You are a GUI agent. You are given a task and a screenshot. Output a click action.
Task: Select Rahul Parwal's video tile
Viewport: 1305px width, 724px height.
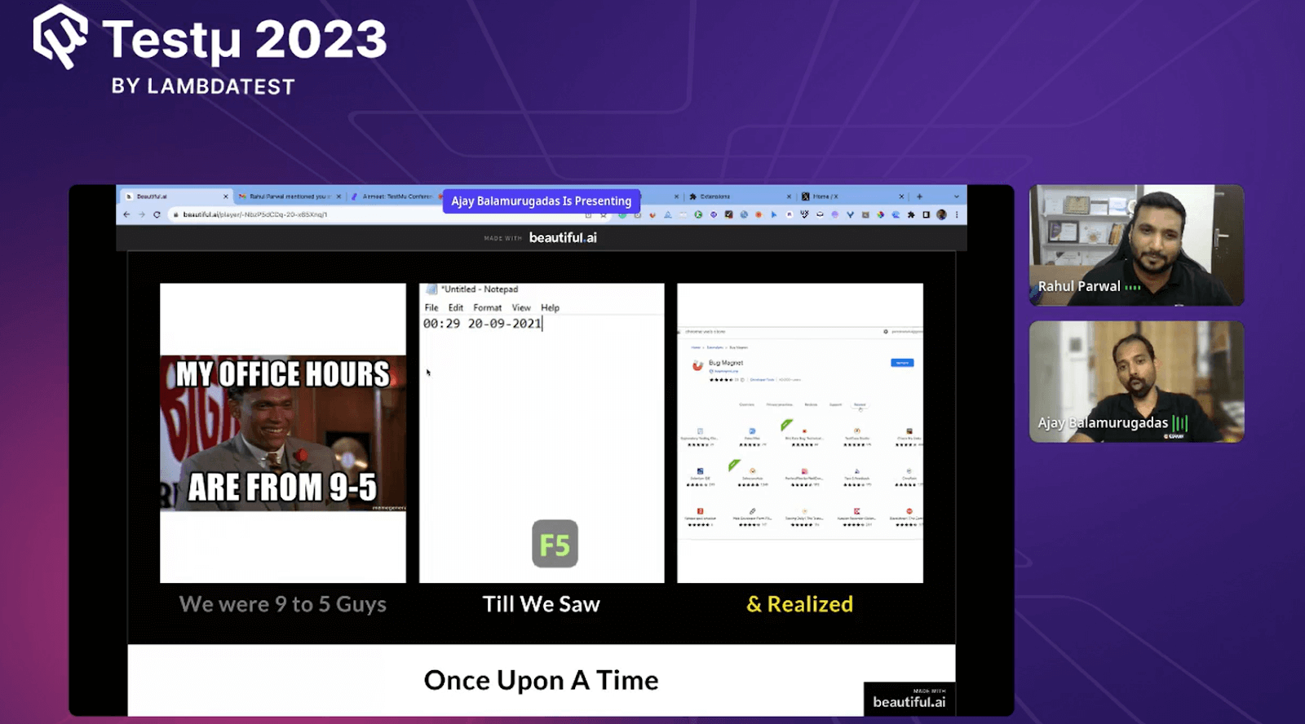point(1137,245)
